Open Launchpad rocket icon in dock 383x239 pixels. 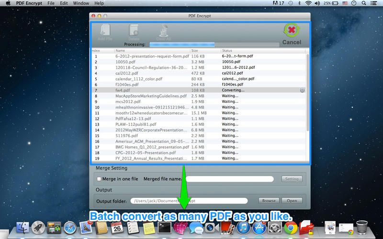point(38,228)
